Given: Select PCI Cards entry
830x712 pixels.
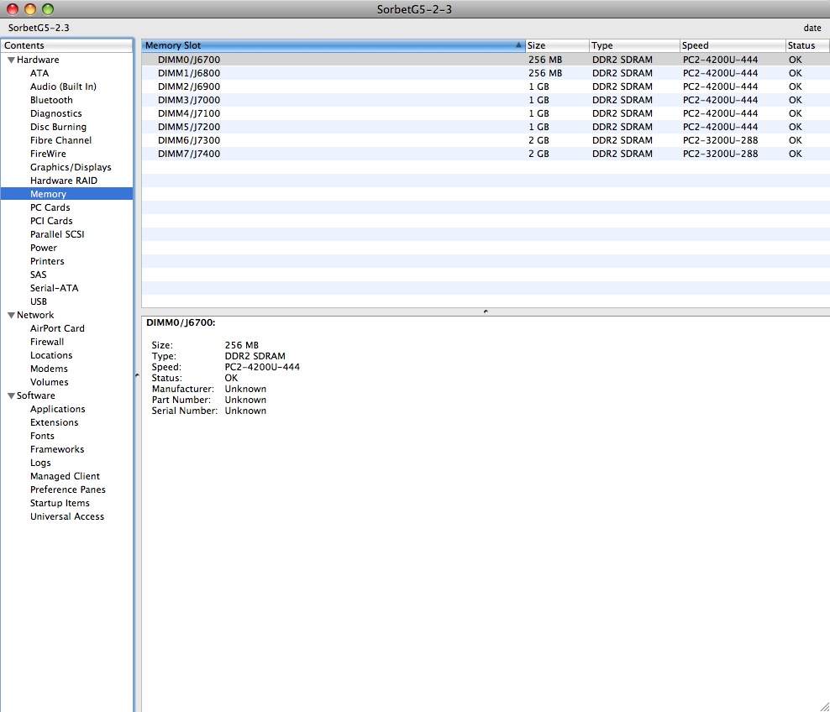Looking at the screenshot, I should pos(51,221).
